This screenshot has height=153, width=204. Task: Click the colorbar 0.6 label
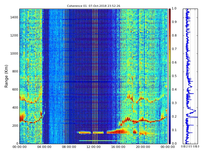174,62
